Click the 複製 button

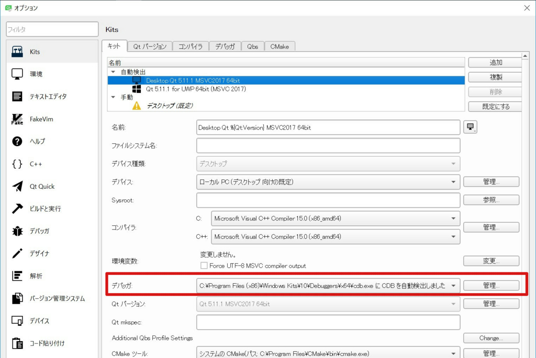click(x=495, y=77)
